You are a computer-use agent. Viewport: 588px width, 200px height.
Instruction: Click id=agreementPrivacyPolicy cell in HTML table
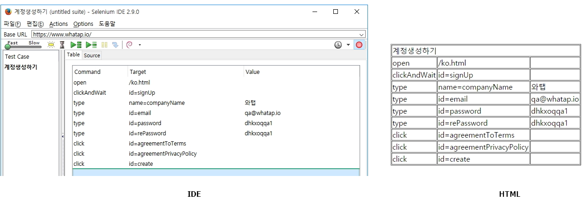tap(484, 146)
